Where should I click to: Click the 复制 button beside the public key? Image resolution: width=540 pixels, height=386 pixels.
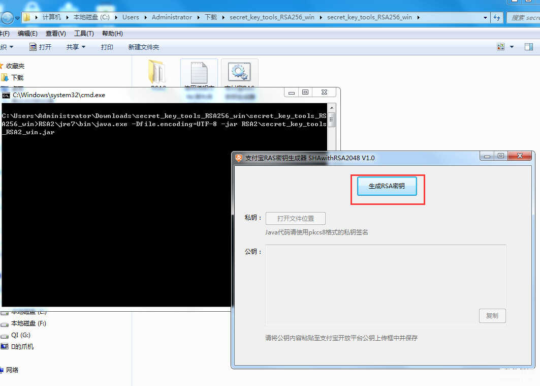pyautogui.click(x=492, y=316)
